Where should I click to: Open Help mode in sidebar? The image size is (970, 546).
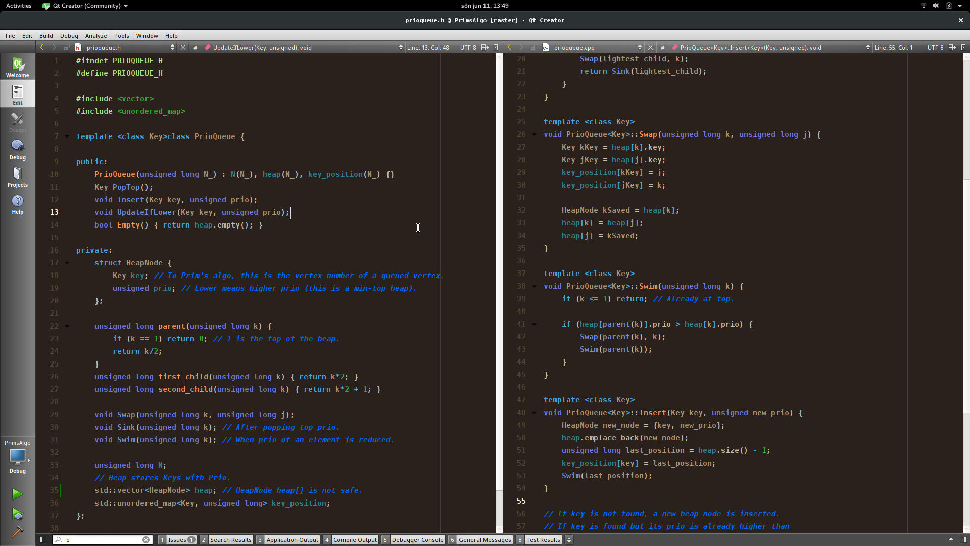17,204
